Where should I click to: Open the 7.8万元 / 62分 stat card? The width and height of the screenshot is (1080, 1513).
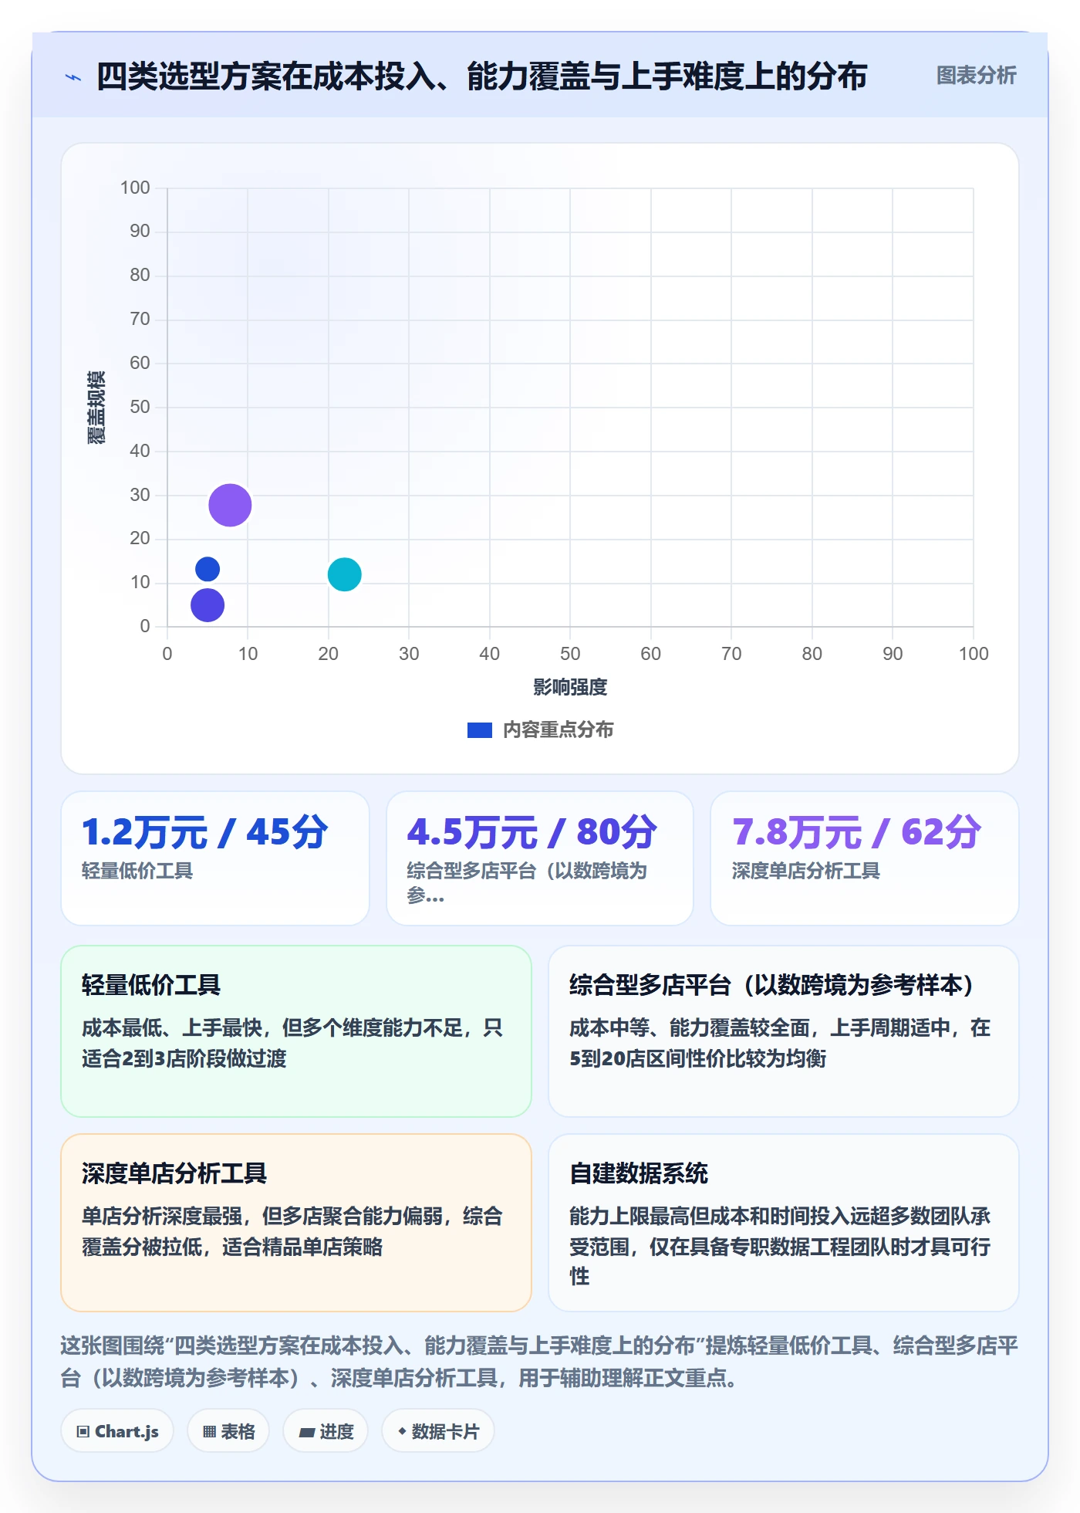pos(865,858)
